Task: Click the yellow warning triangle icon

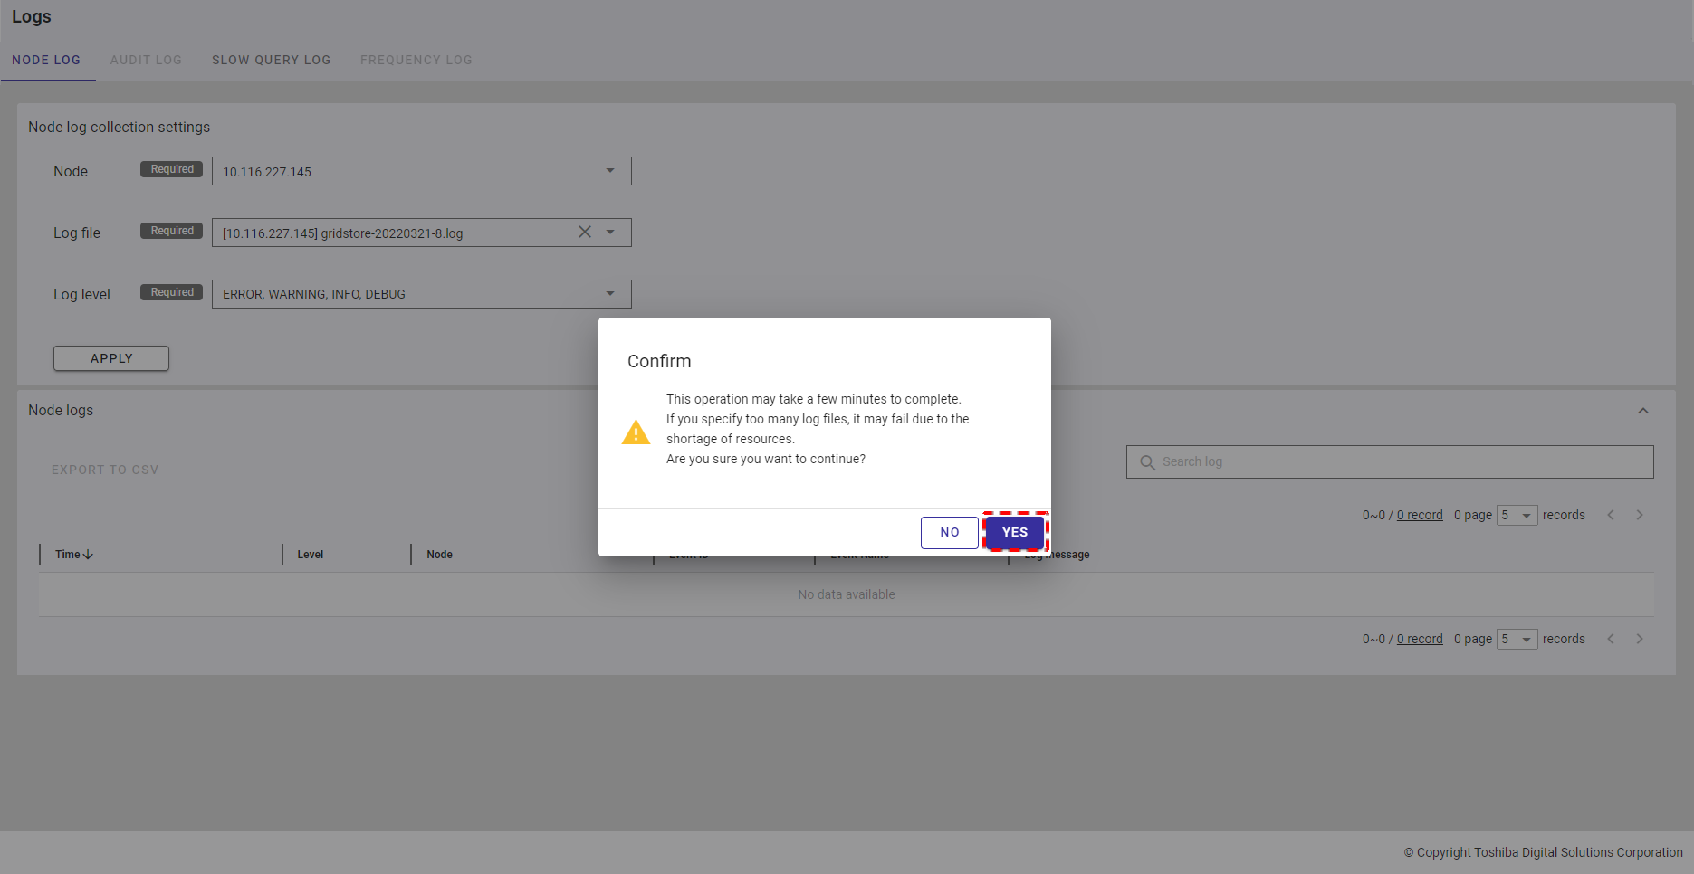Action: pyautogui.click(x=636, y=432)
